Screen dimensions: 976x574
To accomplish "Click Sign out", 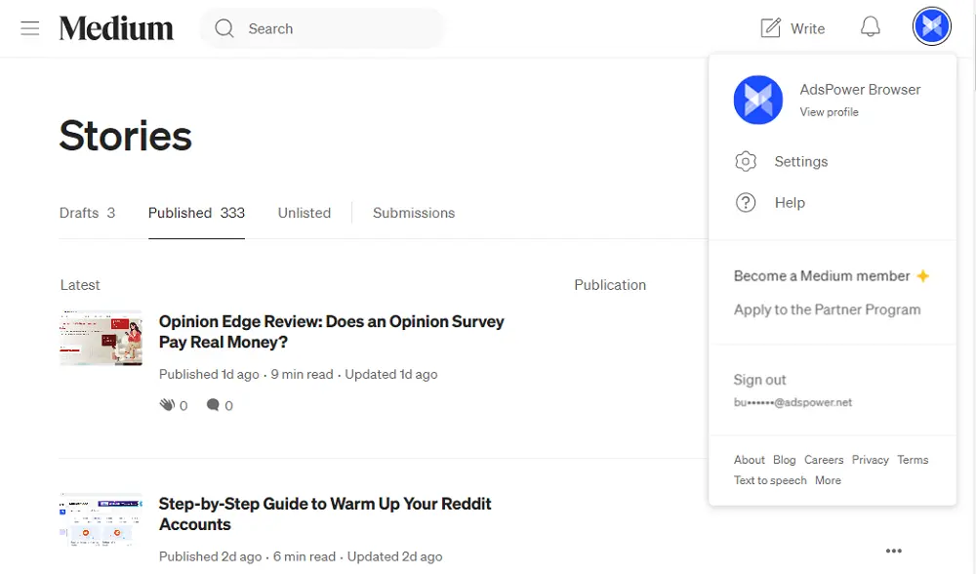I will (759, 380).
